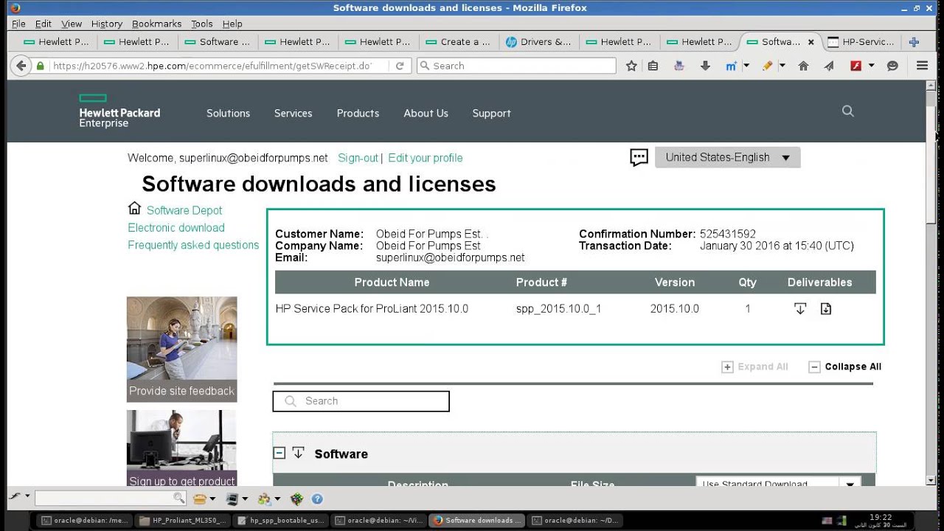Click the yellow pencil toolbar icon
Screen dimensions: 944x531
click(x=767, y=66)
